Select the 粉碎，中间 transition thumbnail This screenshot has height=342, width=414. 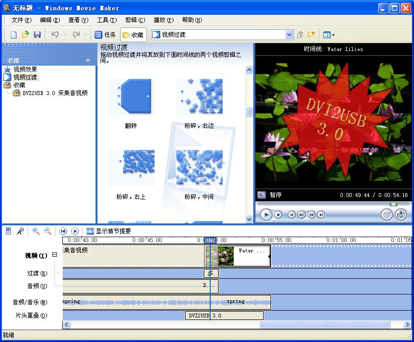point(199,168)
